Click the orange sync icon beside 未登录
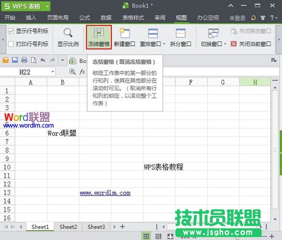Screen dimensions: 282x240 pyautogui.click(x=253, y=17)
